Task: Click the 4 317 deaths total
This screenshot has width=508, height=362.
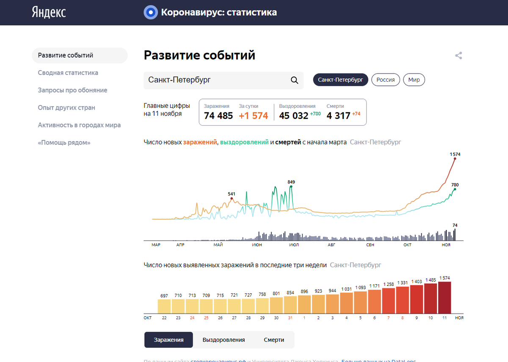Action: point(339,115)
